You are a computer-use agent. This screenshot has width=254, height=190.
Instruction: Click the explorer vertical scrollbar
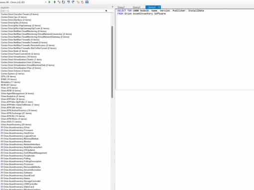click(112, 62)
